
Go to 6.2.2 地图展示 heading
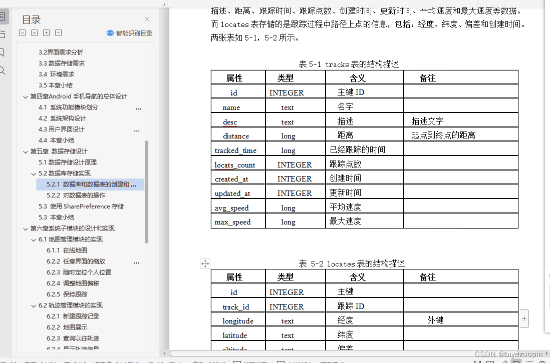(x=67, y=327)
